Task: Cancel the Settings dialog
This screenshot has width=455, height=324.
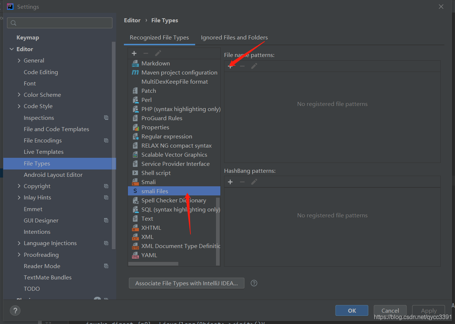Action: [x=390, y=310]
